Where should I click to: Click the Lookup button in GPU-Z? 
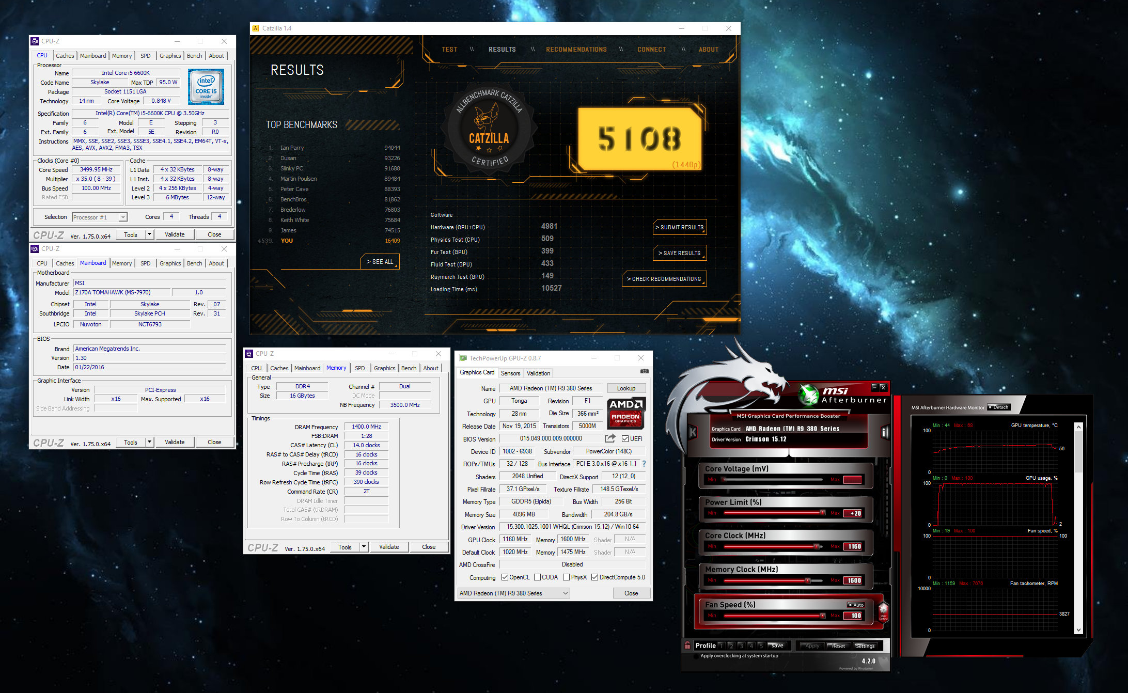point(626,388)
